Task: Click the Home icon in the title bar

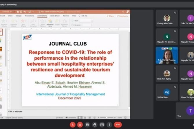Action: pyautogui.click(x=18, y=12)
